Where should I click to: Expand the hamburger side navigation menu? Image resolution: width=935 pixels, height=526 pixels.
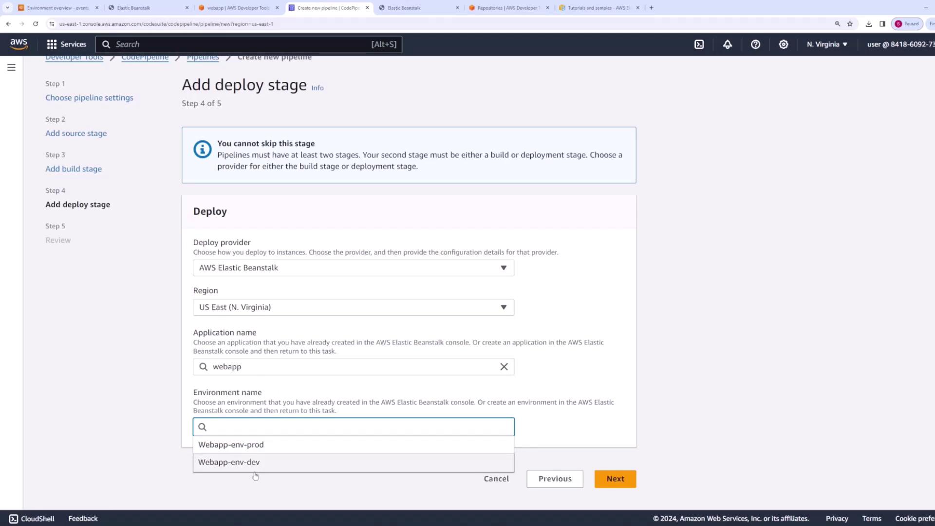pos(11,68)
